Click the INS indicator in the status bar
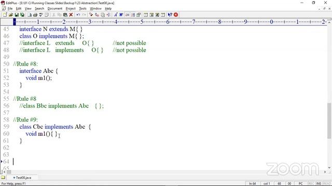 pyautogui.click(x=319, y=183)
